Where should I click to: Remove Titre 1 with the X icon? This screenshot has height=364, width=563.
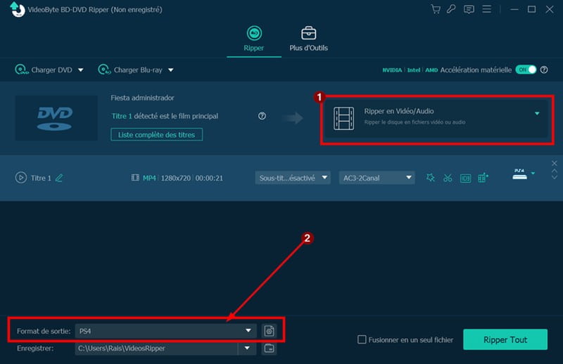[x=555, y=163]
